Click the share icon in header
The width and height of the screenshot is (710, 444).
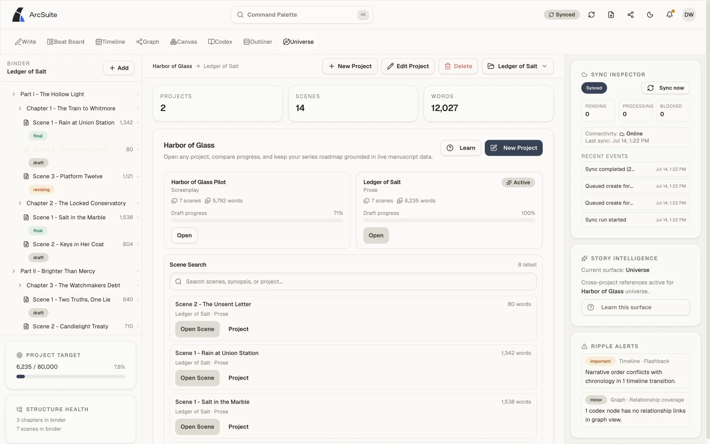(x=630, y=15)
